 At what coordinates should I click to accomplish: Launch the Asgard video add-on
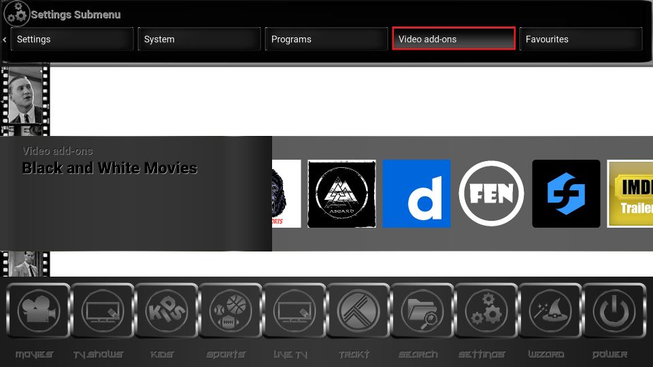(341, 194)
